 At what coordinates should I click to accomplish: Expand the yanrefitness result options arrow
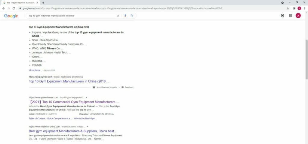coord(86,97)
